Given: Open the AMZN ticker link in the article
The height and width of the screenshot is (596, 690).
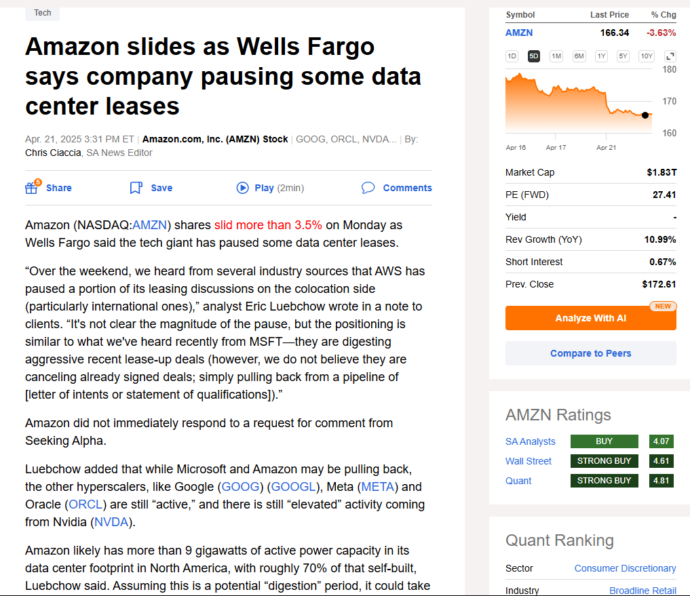Looking at the screenshot, I should 149,224.
